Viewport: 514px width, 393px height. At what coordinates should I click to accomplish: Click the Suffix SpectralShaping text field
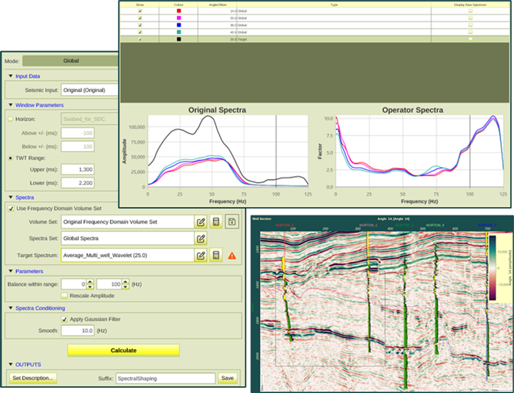point(165,378)
